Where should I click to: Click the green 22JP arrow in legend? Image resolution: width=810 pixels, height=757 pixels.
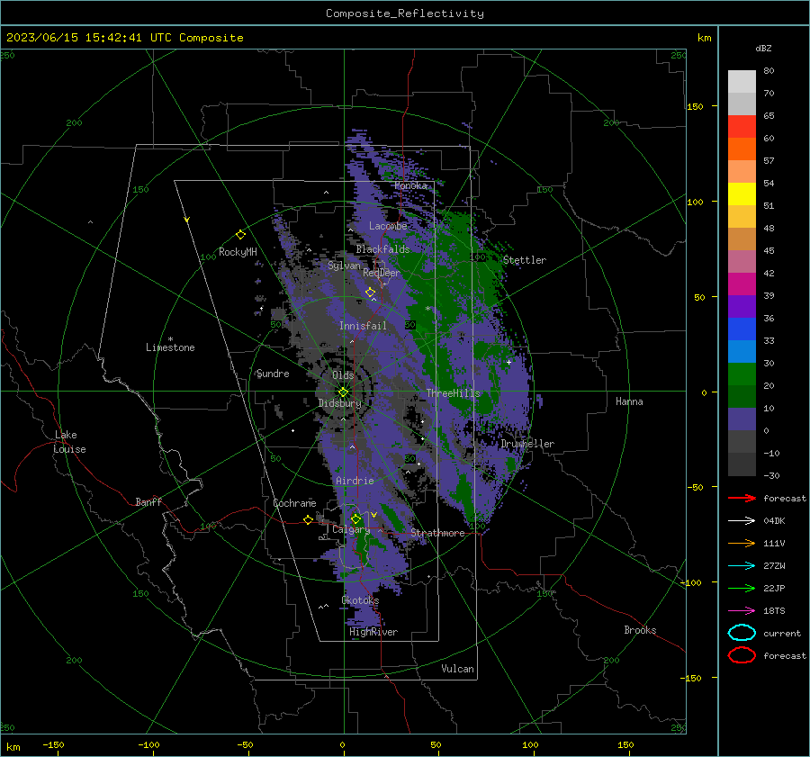pyautogui.click(x=742, y=588)
